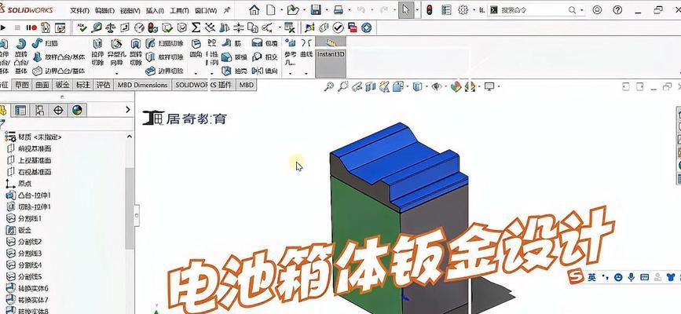Click the Intersect 相交 tool
681x314 pixels.
(265, 57)
